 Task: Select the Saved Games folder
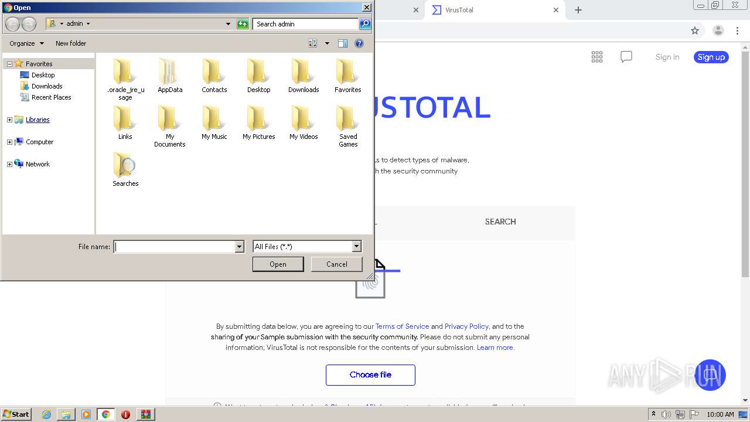348,126
